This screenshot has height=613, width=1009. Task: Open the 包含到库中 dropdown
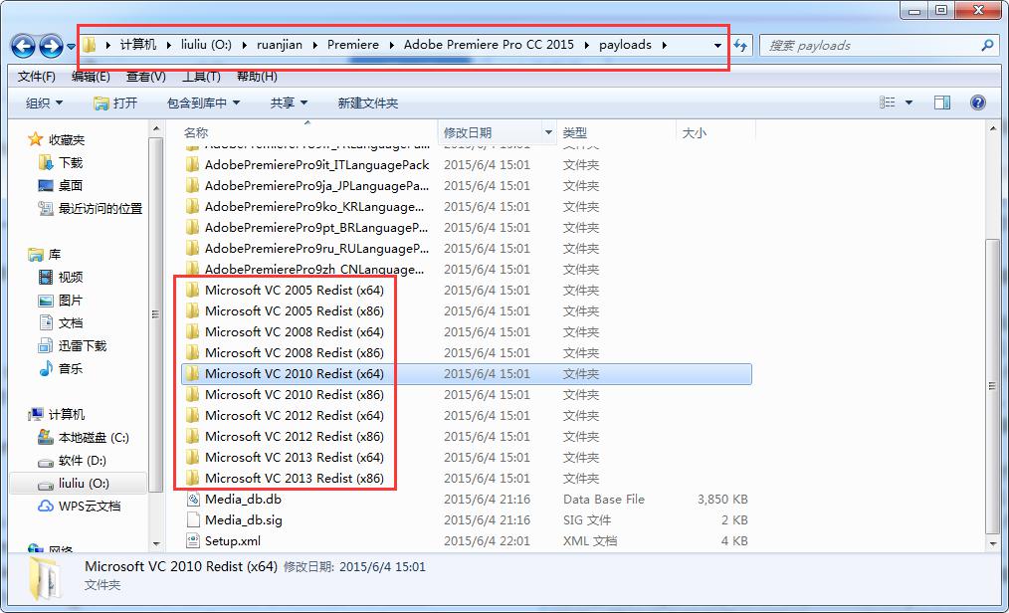[203, 102]
